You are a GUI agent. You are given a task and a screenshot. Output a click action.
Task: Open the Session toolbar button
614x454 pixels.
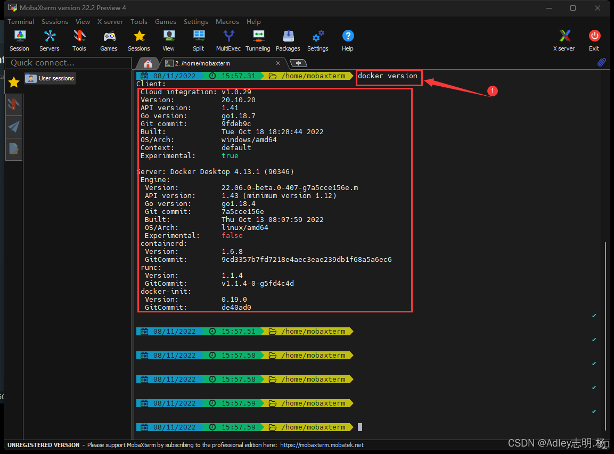(19, 40)
